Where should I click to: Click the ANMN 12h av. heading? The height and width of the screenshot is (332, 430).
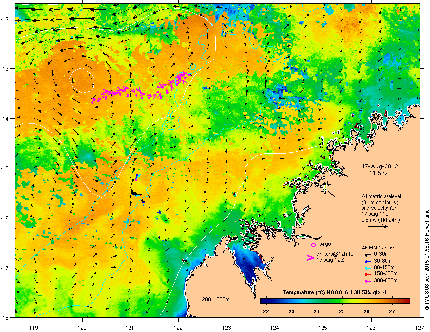(x=378, y=248)
